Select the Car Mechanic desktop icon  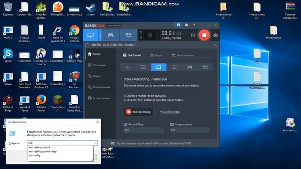pos(74,80)
